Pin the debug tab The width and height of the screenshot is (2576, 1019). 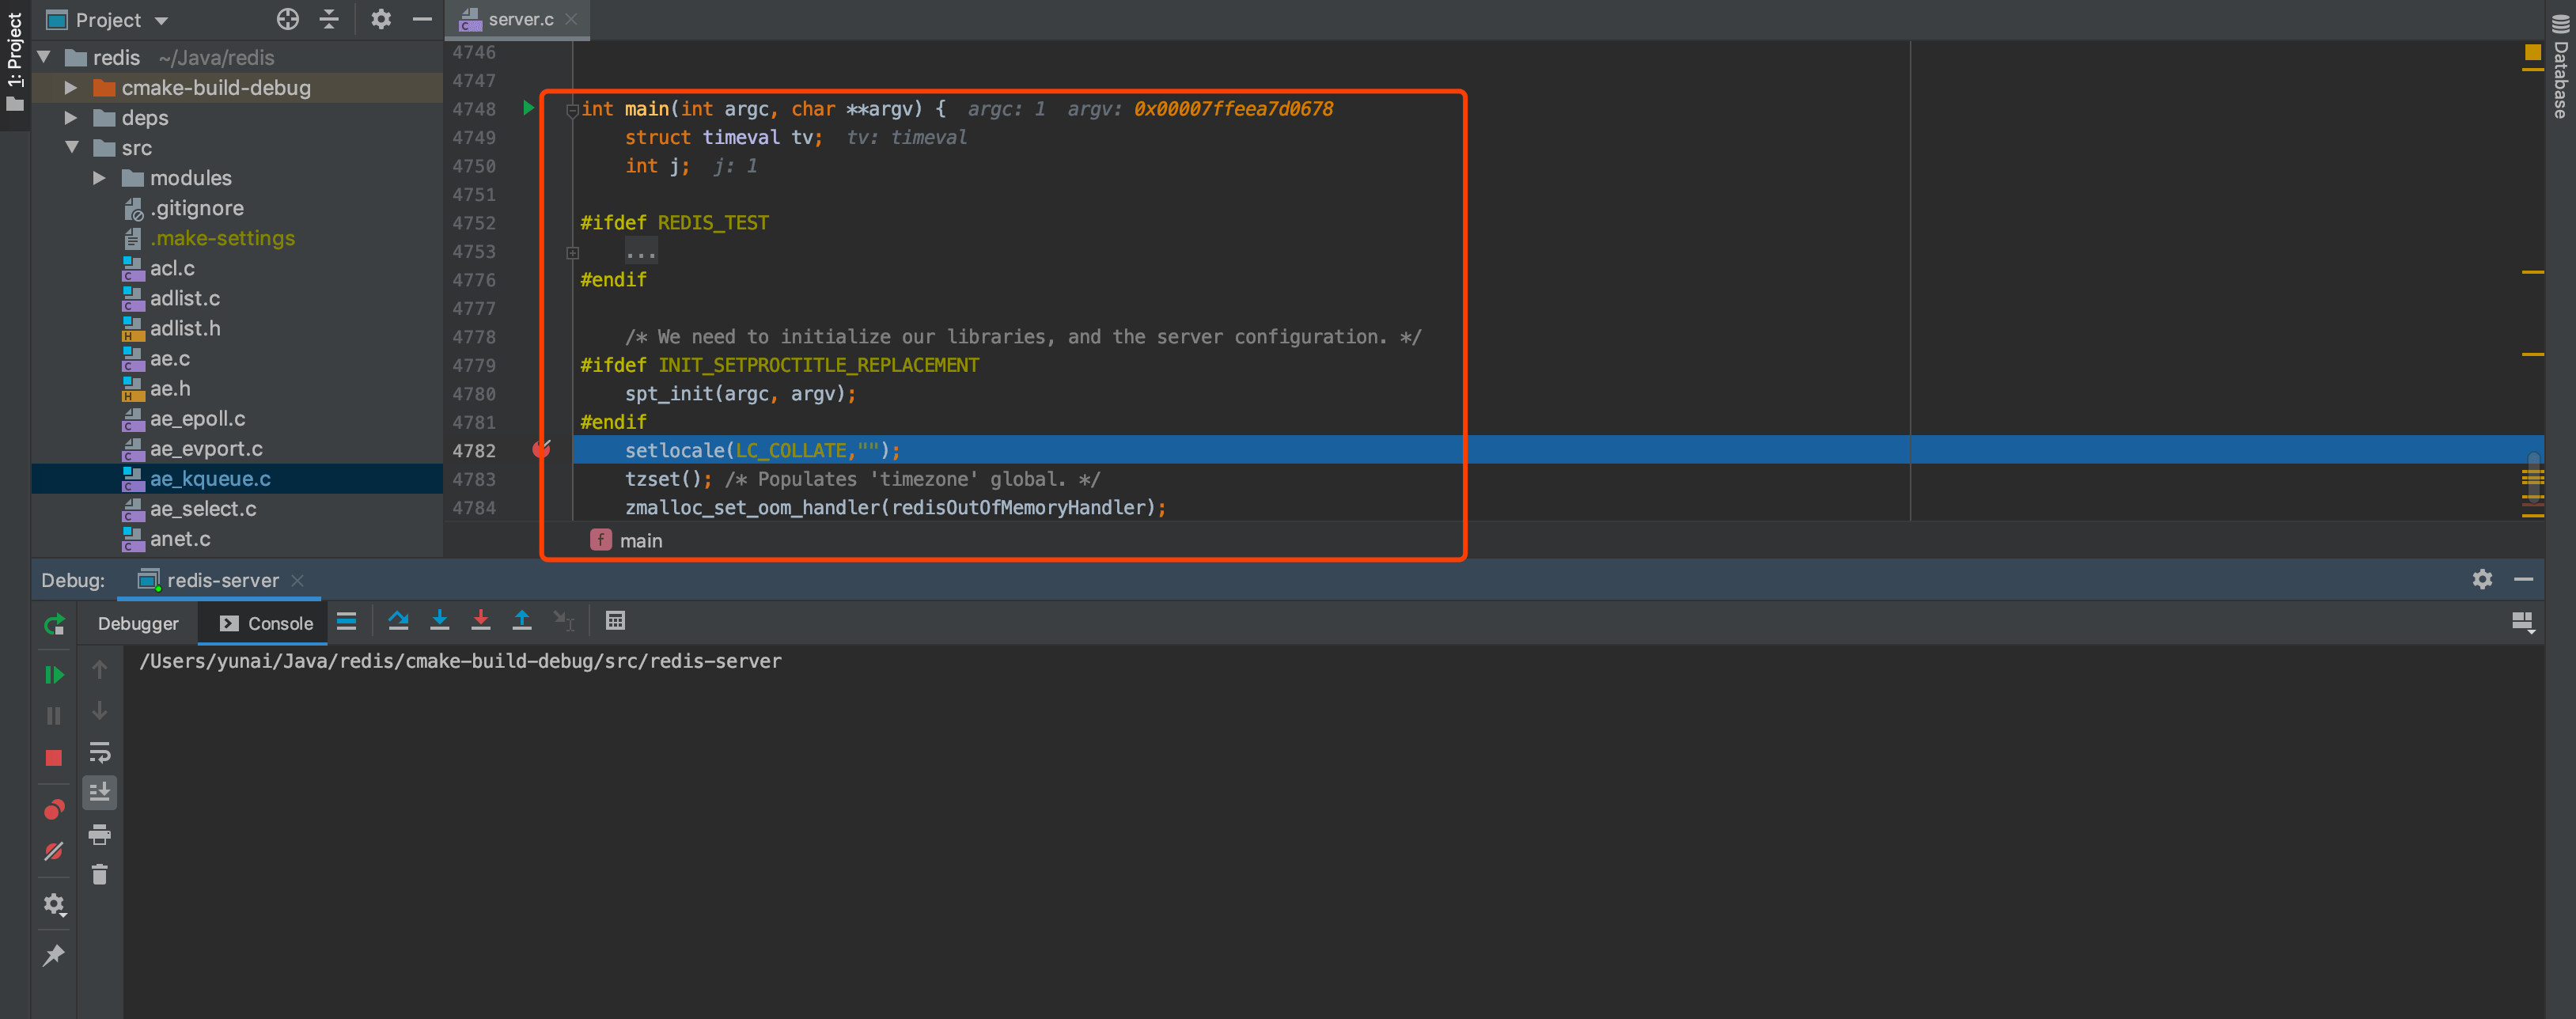[54, 955]
